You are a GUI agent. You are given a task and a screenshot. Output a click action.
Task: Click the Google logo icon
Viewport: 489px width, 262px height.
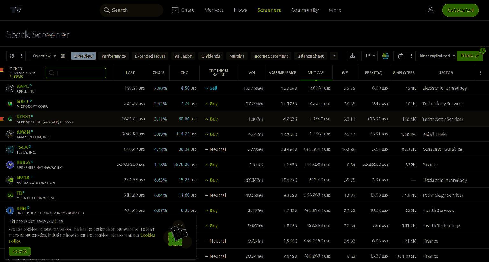pyautogui.click(x=10, y=119)
